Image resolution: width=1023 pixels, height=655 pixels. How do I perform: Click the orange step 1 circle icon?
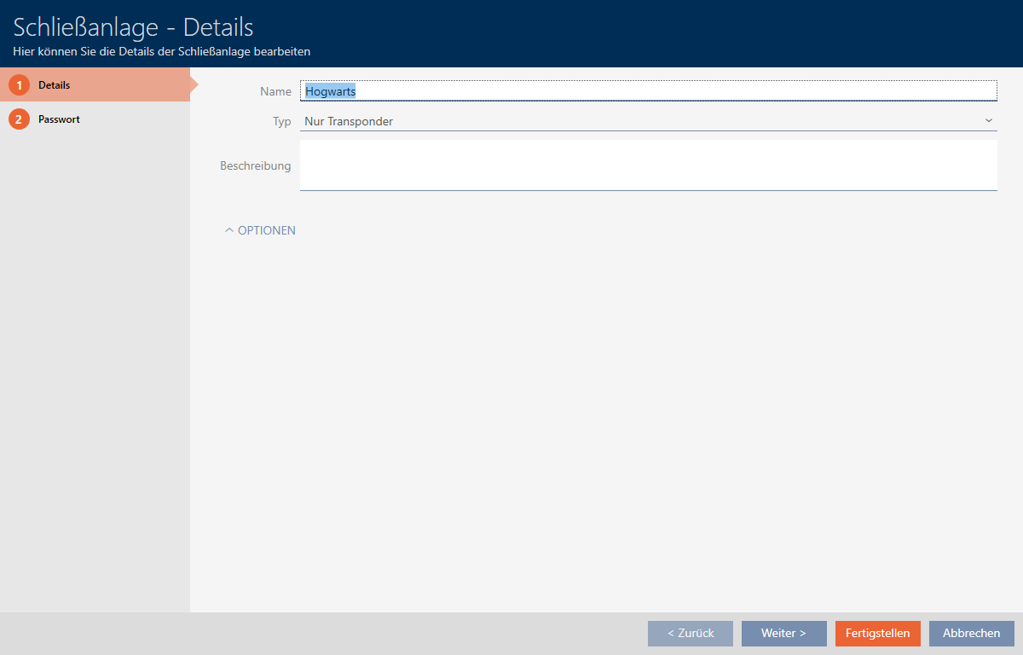pyautogui.click(x=19, y=85)
